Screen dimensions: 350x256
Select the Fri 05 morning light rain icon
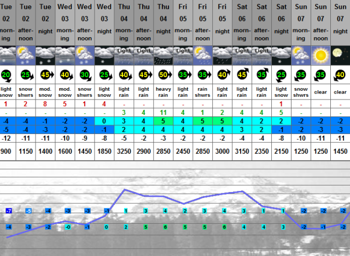click(x=183, y=56)
